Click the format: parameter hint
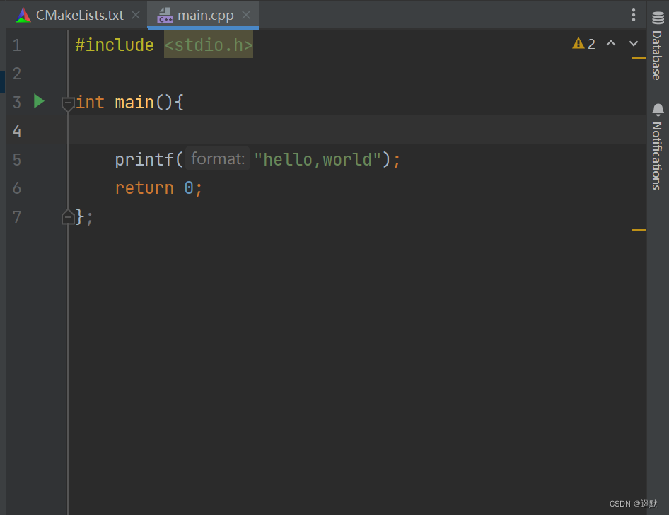This screenshot has width=669, height=515. coord(218,159)
